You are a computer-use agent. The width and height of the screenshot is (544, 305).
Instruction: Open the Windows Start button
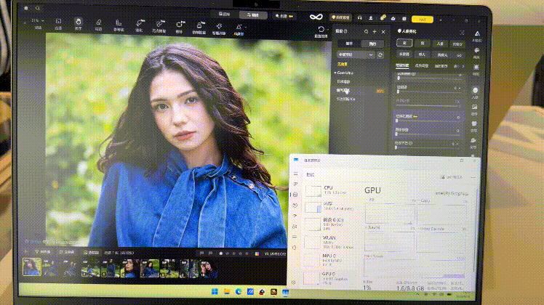[x=215, y=291]
